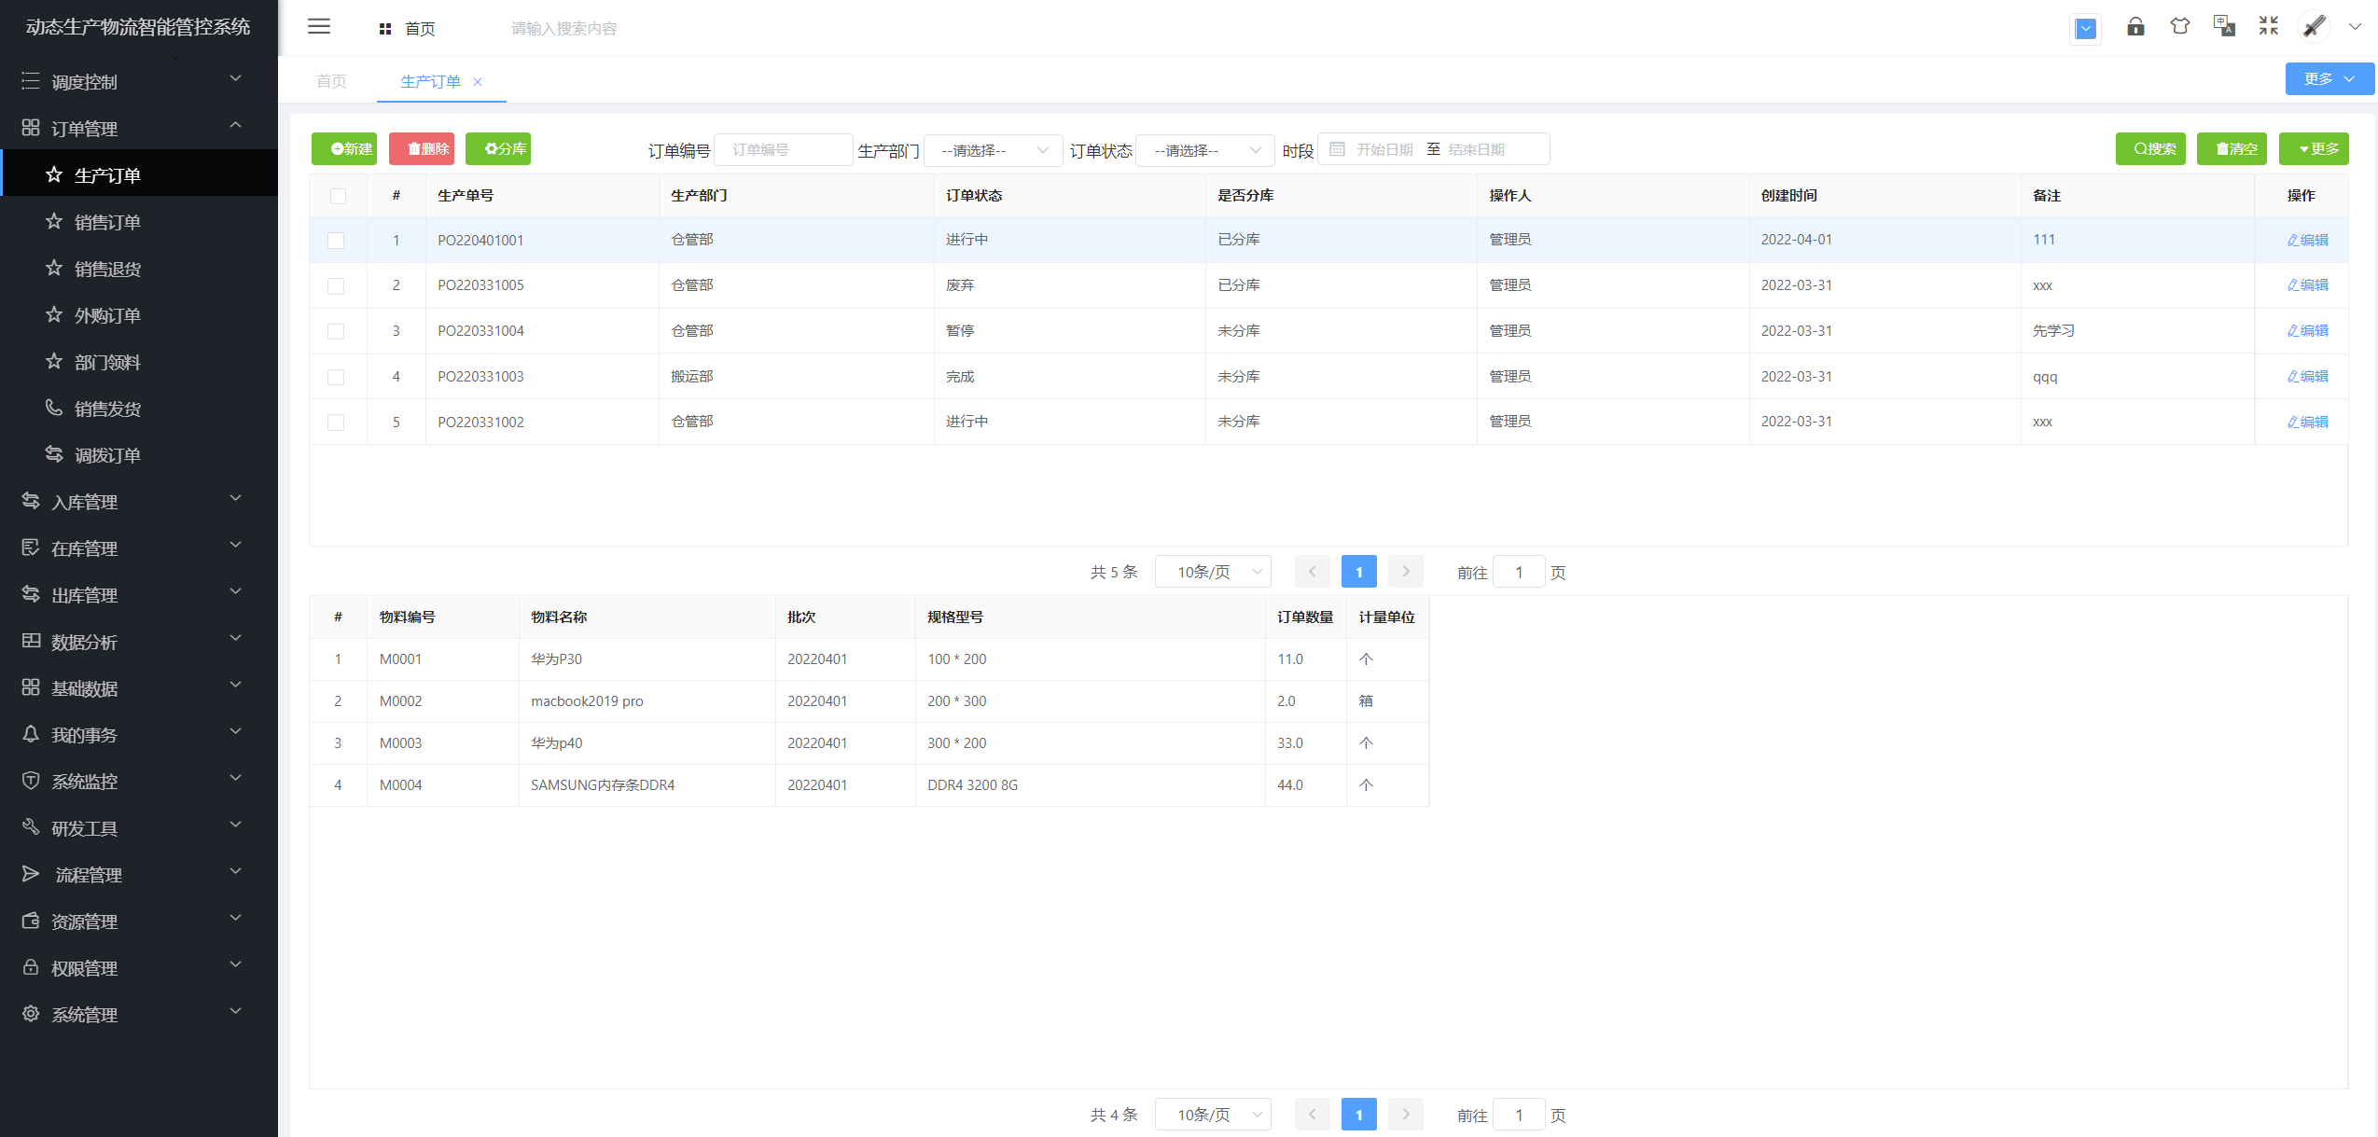Select 生产订单 in the sidebar
2378x1137 pixels.
[139, 174]
